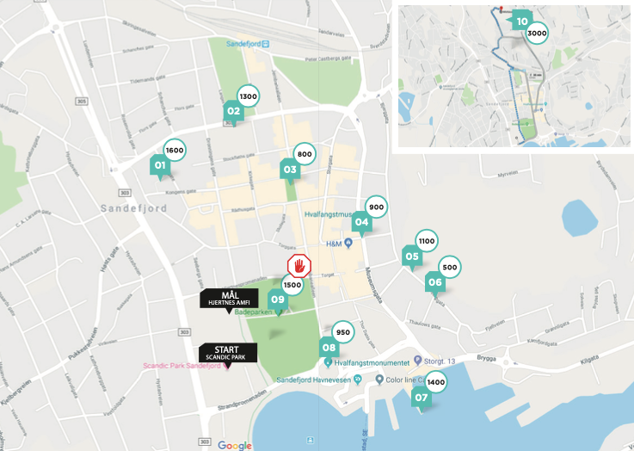Click the red stop hand sign
Screen dimensions: 634x451
coord(299,266)
